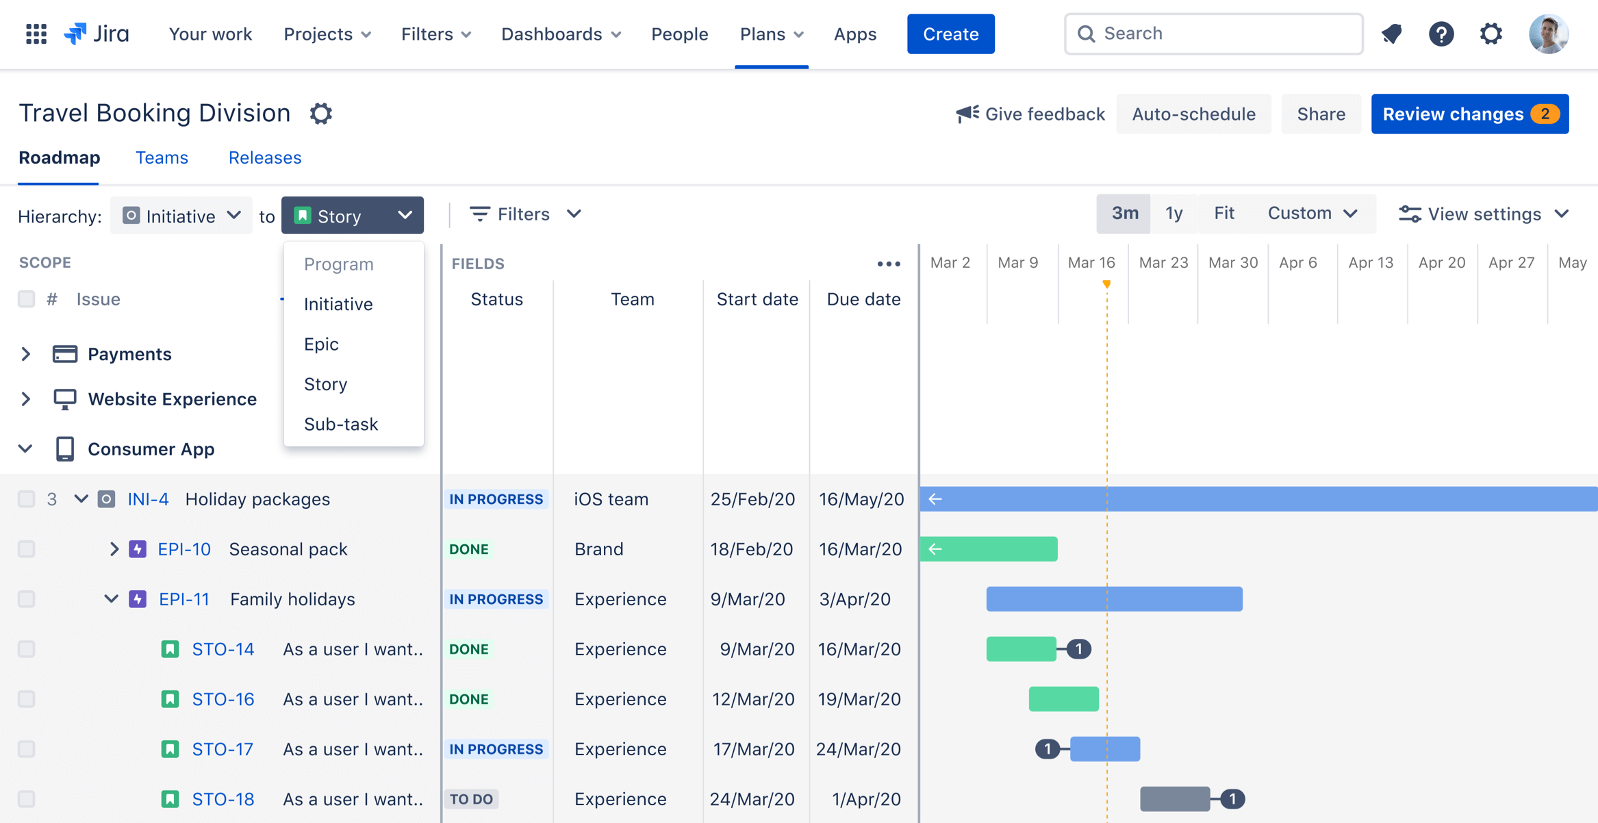Viewport: 1598px width, 823px height.
Task: Select the Roadmap tab
Action: click(x=59, y=157)
